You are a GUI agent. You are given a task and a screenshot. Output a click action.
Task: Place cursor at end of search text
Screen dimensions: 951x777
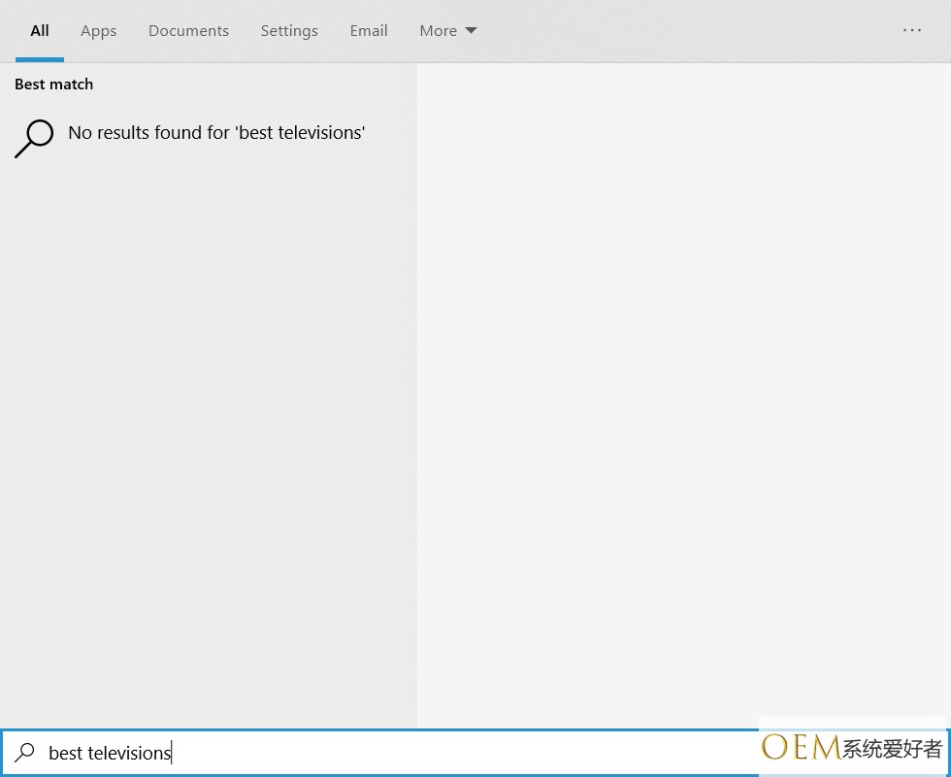[x=172, y=753]
